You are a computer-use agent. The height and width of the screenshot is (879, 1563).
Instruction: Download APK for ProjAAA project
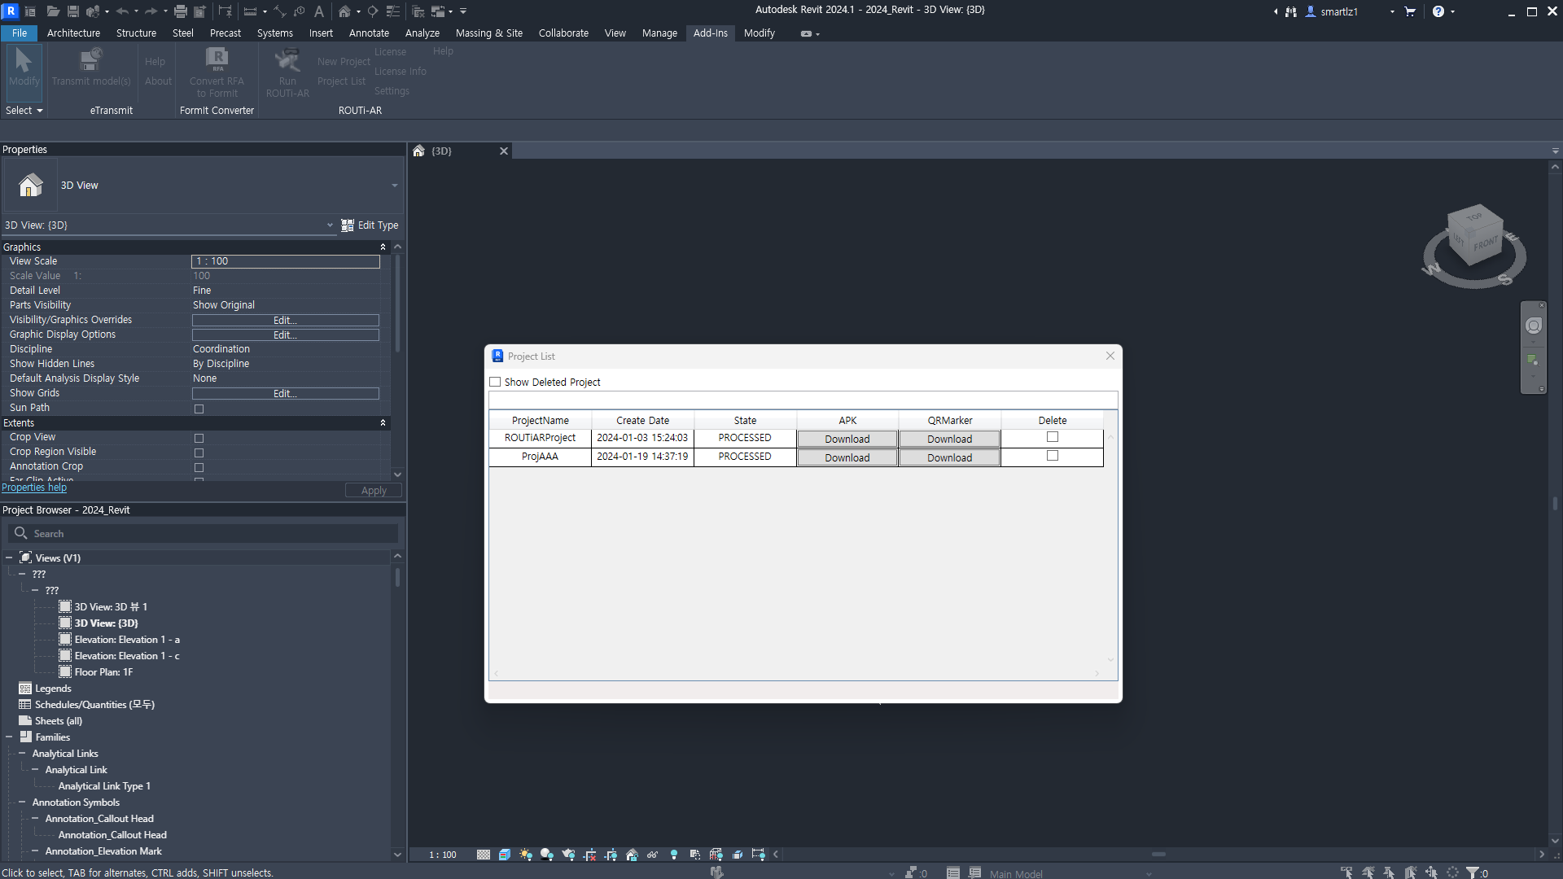tap(847, 457)
